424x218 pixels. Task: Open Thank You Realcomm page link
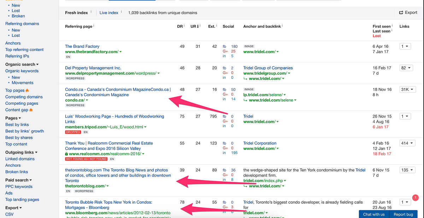(109, 146)
